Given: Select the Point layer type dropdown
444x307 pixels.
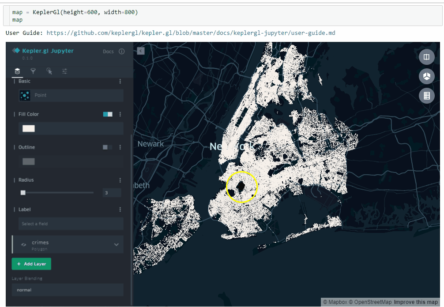Looking at the screenshot, I should coord(71,95).
